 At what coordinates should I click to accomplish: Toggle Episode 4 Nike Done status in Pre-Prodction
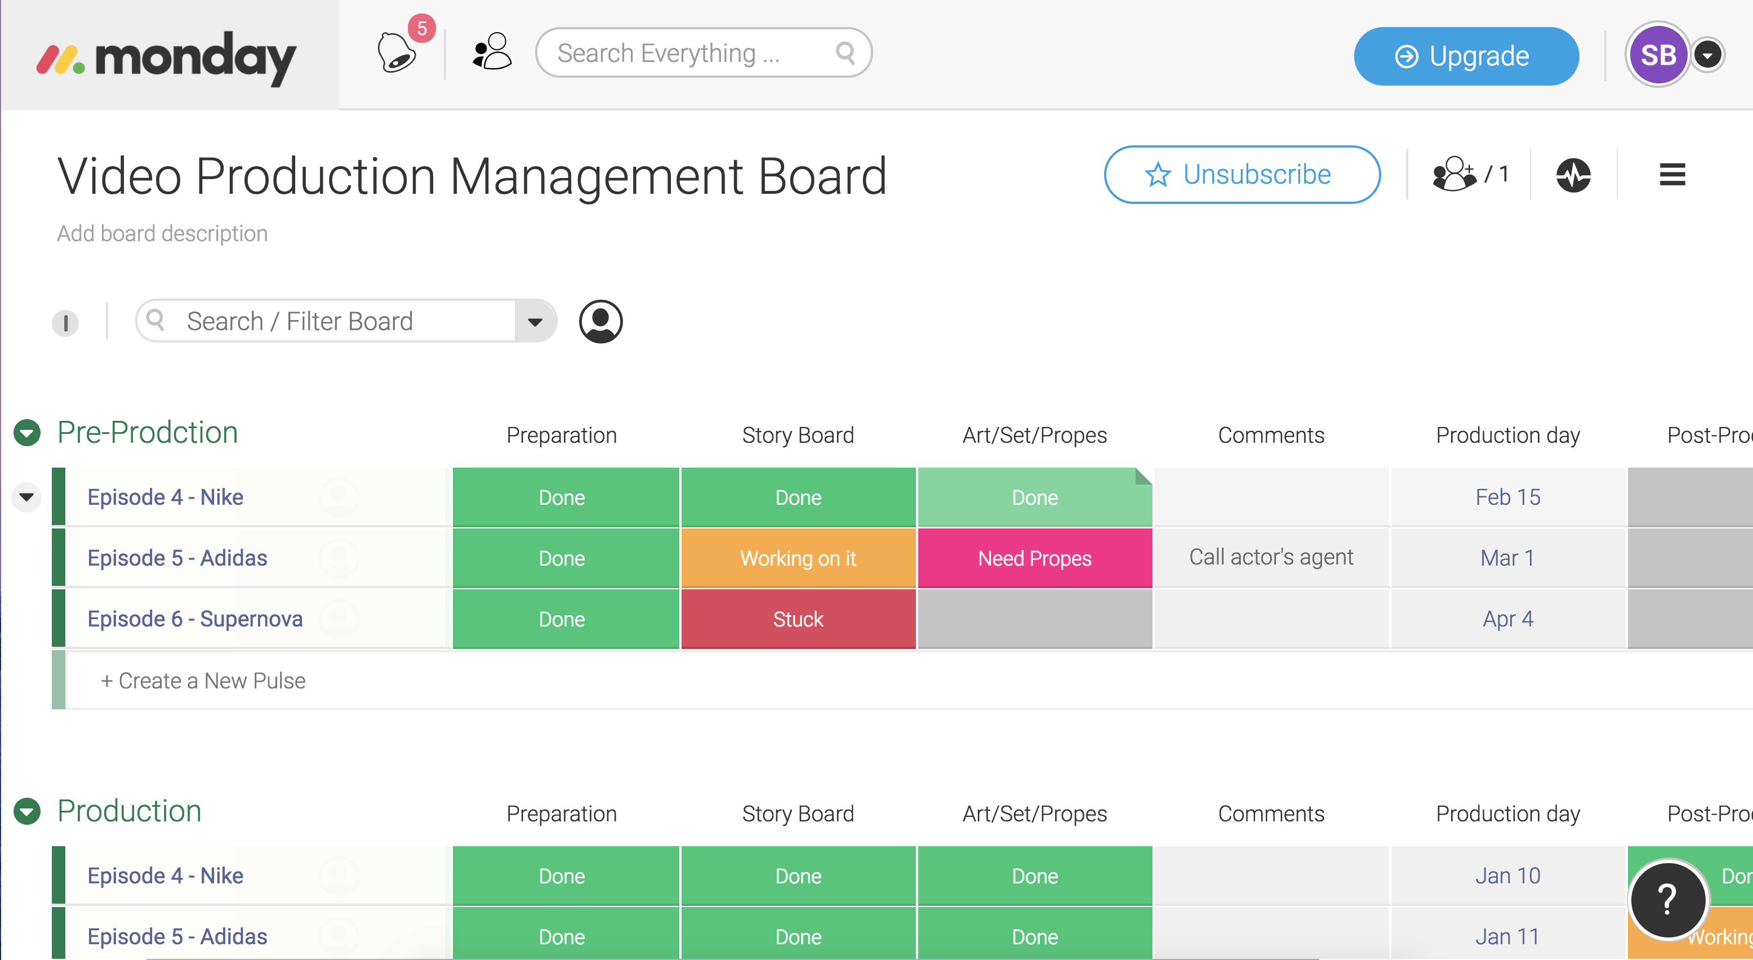point(562,497)
